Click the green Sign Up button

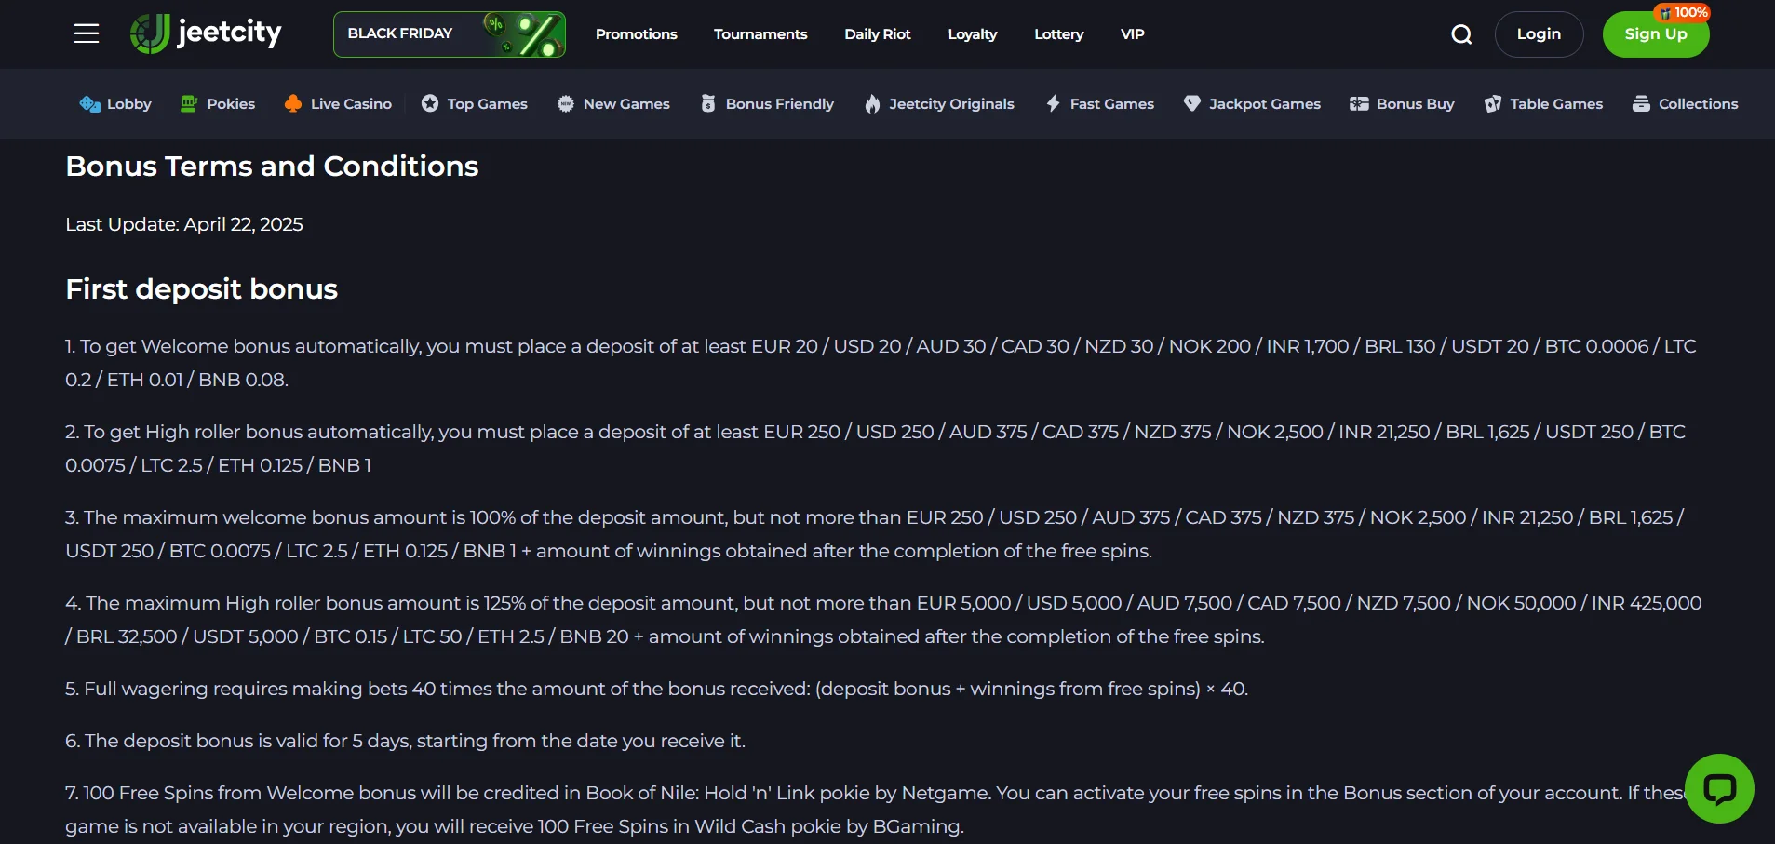[x=1656, y=34]
